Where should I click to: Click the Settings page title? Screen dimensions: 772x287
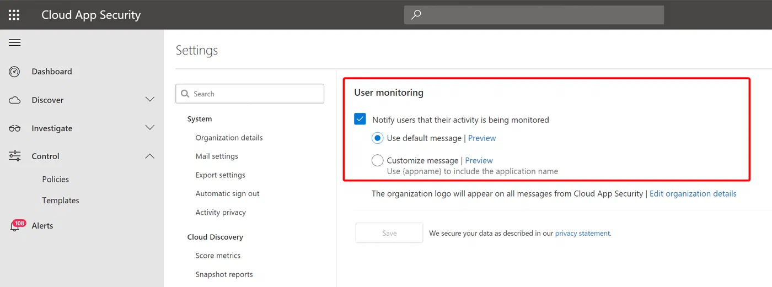click(197, 50)
